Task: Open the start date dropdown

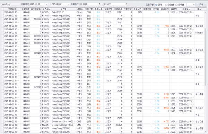Action: [x=46, y=4]
